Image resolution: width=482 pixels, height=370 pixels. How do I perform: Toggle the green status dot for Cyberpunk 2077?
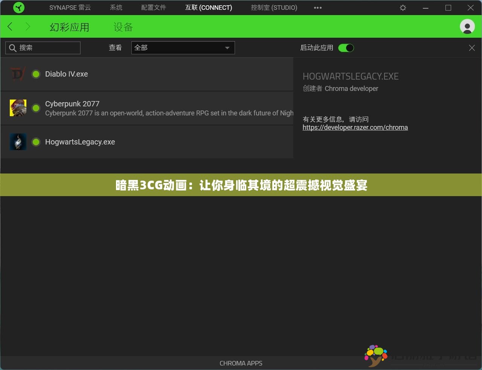tap(36, 108)
